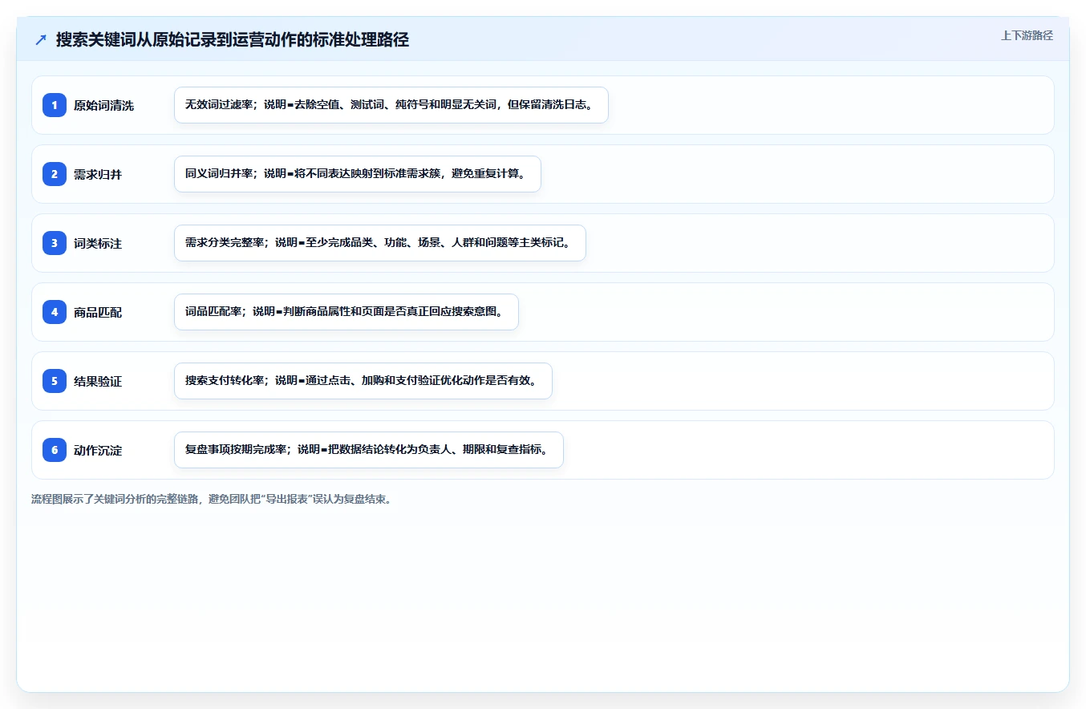Screen dimensions: 1086x709
Task: Select step number badge 1
Action: click(x=55, y=105)
